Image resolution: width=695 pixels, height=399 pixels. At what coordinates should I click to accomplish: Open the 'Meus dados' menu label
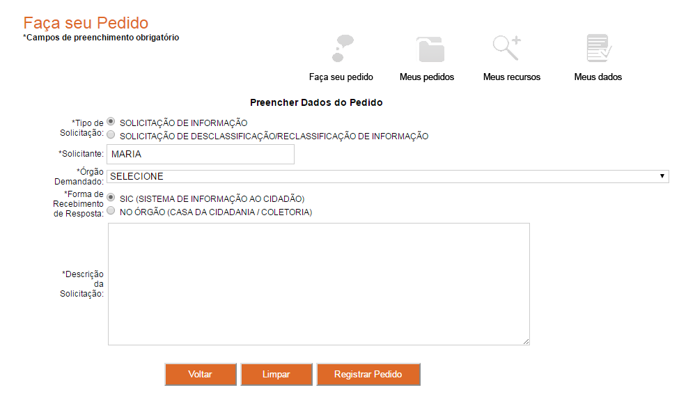coord(598,77)
